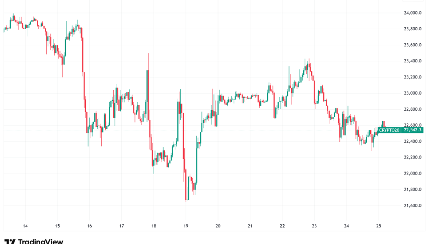429x244 pixels.
Task: Select the current price tag 22,542.3
Action: (413, 130)
